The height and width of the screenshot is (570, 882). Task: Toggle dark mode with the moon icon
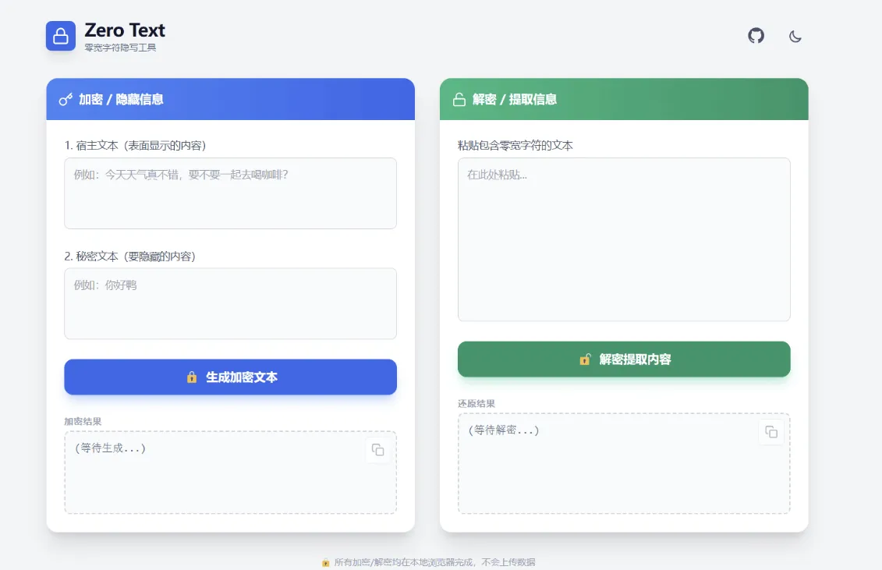click(x=795, y=37)
